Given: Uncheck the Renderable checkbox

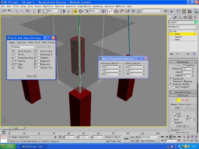Looking at the screenshot, I should click(x=171, y=78).
